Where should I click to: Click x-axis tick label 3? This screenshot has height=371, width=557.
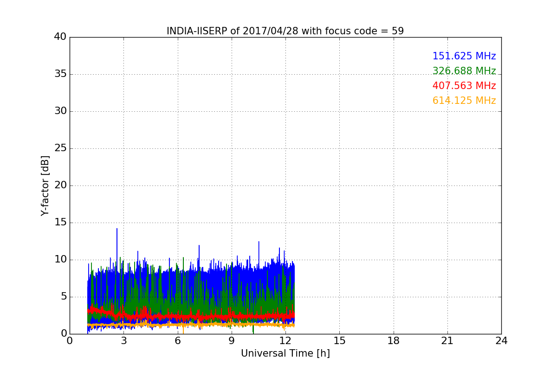click(123, 341)
